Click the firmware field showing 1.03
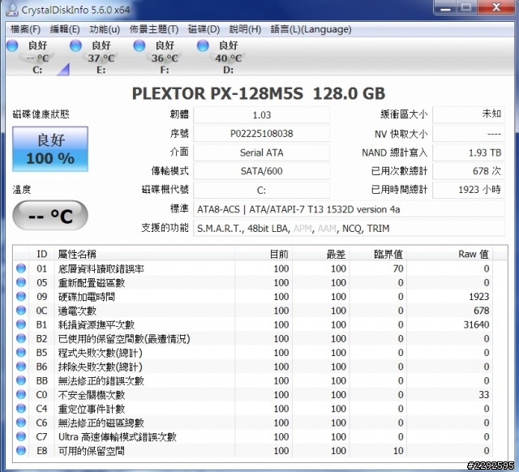The height and width of the screenshot is (472, 519). click(261, 115)
